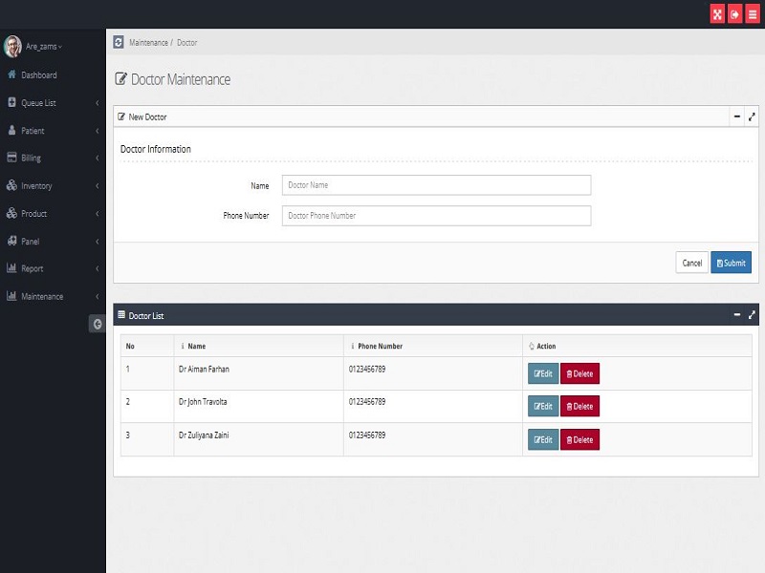Screen dimensions: 765x573
Task: Expand the Doctor List panel to fullscreen
Action: 752,315
